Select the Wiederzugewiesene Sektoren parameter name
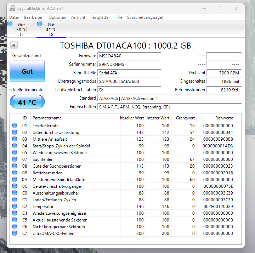255x253 pixels. click(x=59, y=153)
